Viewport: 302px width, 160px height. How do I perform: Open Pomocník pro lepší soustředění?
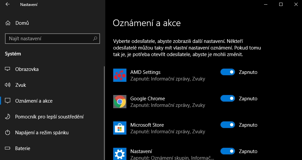(49, 117)
